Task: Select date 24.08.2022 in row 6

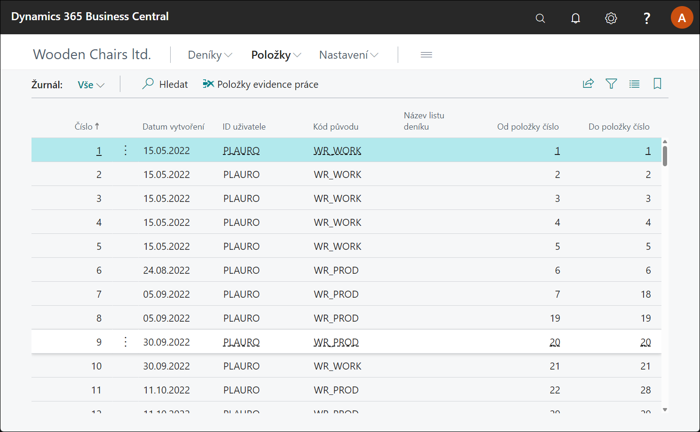Action: pos(166,270)
